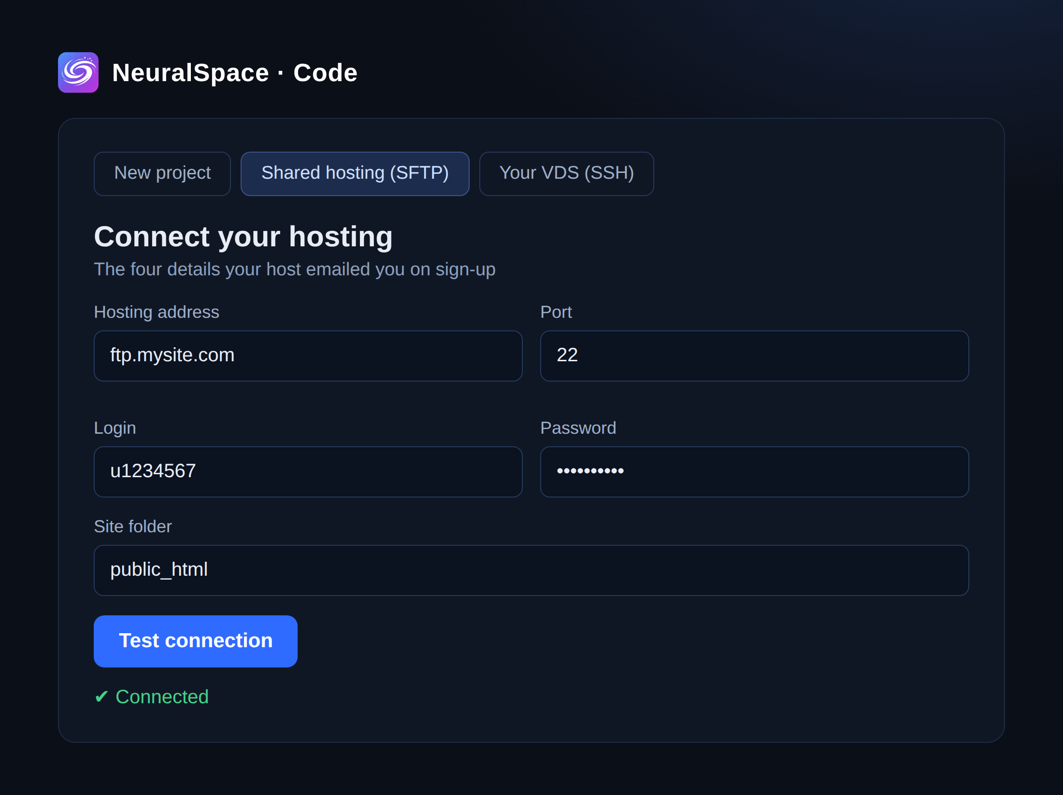1063x795 pixels.
Task: Click the Connect your hosting heading
Action: 244,237
